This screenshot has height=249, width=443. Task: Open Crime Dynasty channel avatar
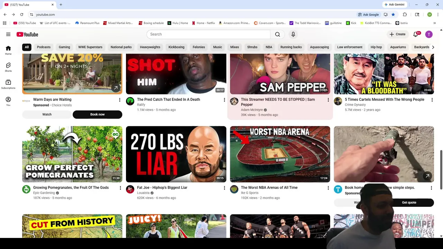coord(338,101)
